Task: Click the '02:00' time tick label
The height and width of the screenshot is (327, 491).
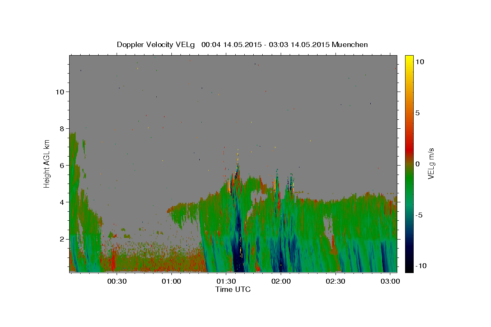Action: point(281,282)
